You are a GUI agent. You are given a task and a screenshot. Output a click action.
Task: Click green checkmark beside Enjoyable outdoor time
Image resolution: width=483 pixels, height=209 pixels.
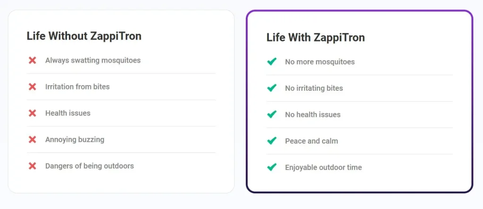(x=272, y=167)
